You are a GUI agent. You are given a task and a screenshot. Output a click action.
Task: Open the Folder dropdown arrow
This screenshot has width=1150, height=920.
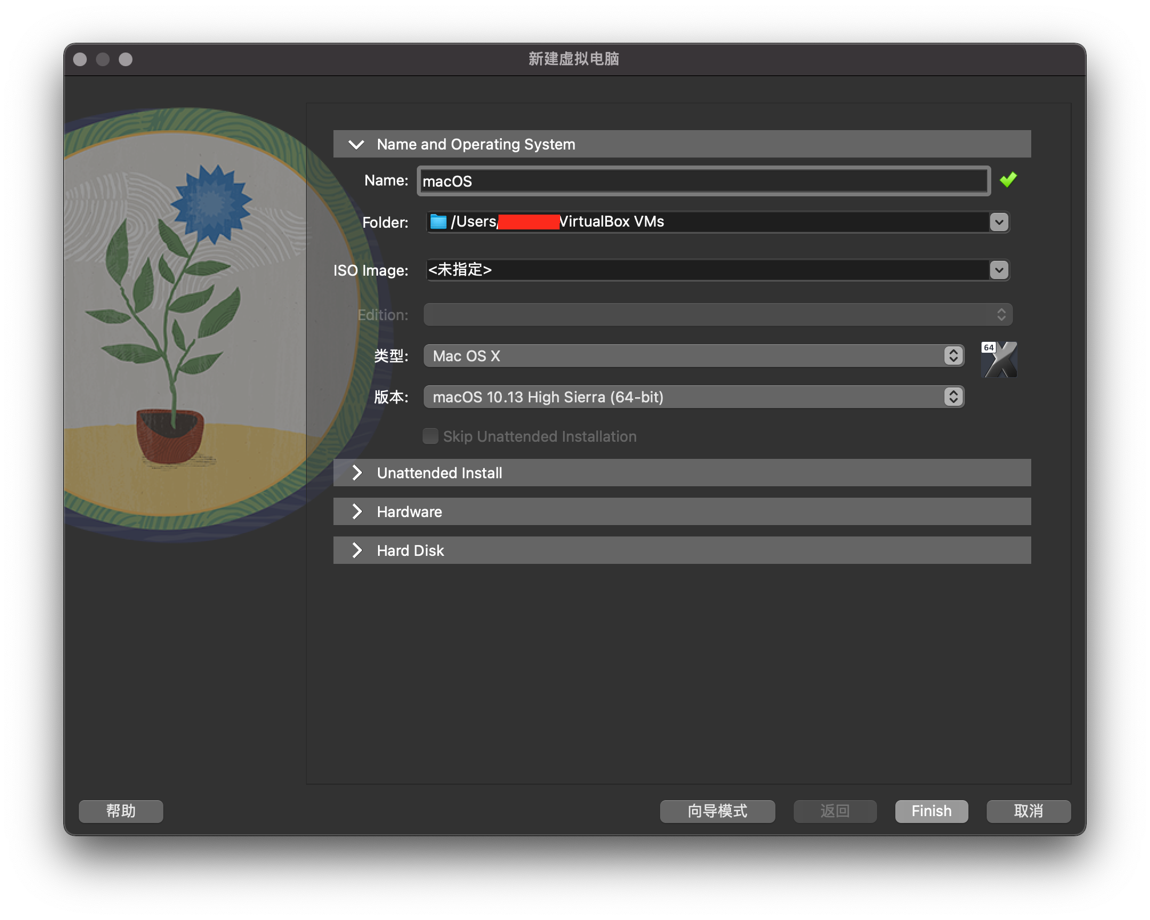[x=999, y=222]
